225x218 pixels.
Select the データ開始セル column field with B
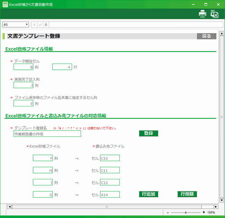coord(24,67)
